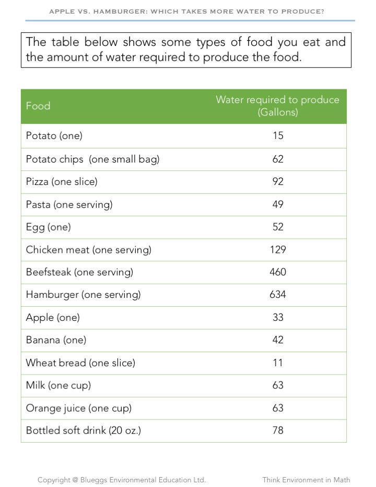The width and height of the screenshot is (376, 487).
Task: Click the Hamburger water value 634
Action: coord(278,295)
